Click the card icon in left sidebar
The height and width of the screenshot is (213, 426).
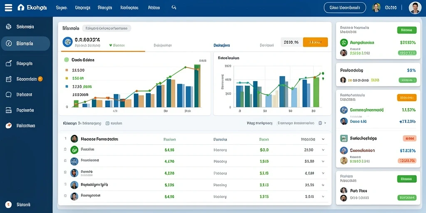pyautogui.click(x=9, y=110)
